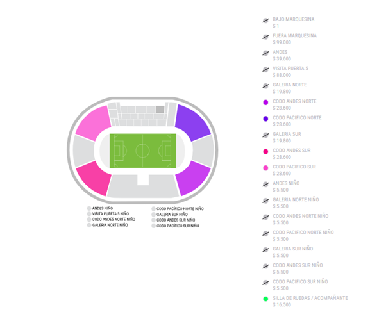Click the crossed-out icon for VISITA PUERTA 5
The height and width of the screenshot is (312, 370).
point(265,70)
